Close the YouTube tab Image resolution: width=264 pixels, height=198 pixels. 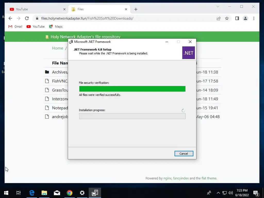[x=64, y=9]
